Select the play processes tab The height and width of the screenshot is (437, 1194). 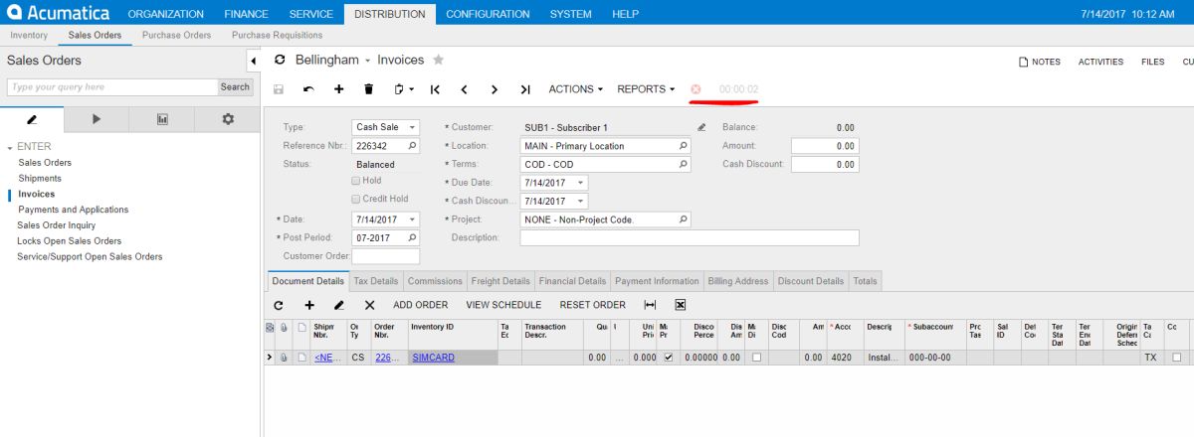(97, 119)
